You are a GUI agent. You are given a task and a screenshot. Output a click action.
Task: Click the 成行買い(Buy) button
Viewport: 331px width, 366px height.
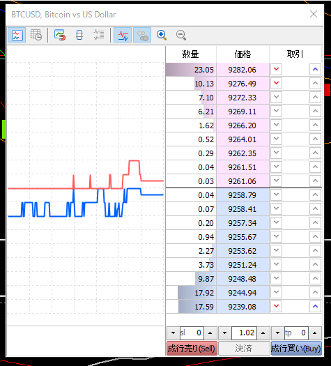pyautogui.click(x=296, y=349)
